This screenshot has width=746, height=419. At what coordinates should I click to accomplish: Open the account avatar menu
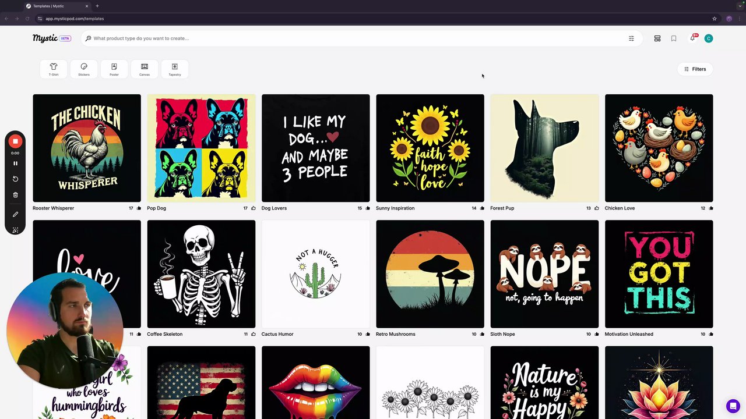point(709,38)
